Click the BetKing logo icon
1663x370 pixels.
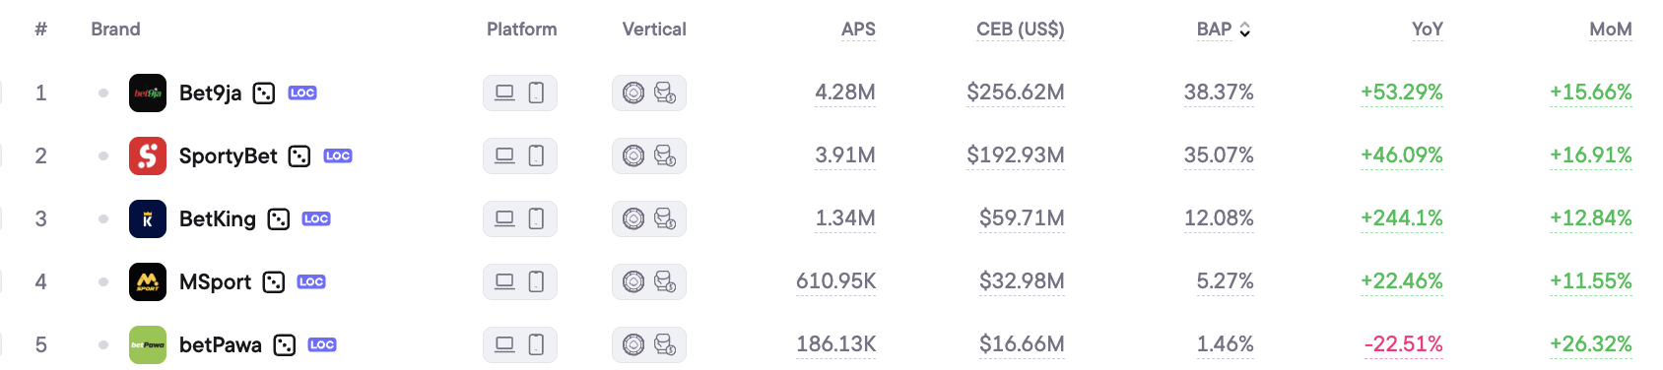point(148,219)
